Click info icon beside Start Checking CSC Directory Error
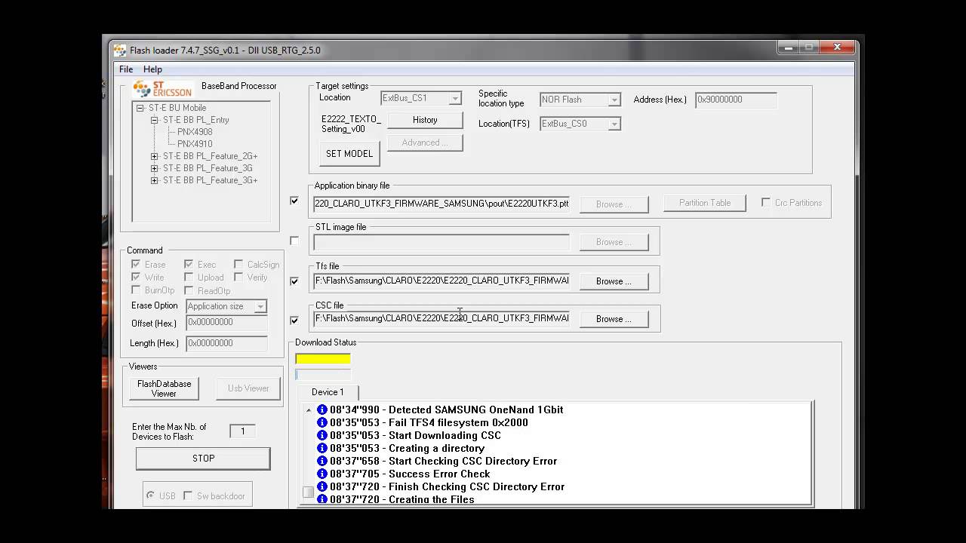Image resolution: width=966 pixels, height=543 pixels. (x=322, y=461)
